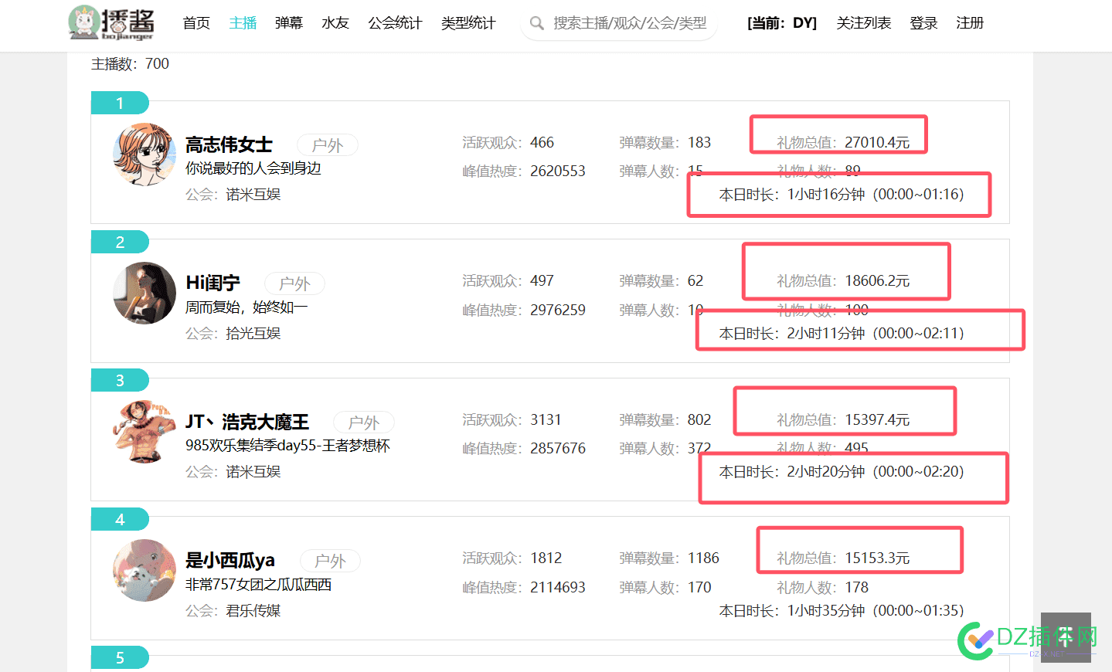
Task: Open the 关注列表 link
Action: pos(864,23)
